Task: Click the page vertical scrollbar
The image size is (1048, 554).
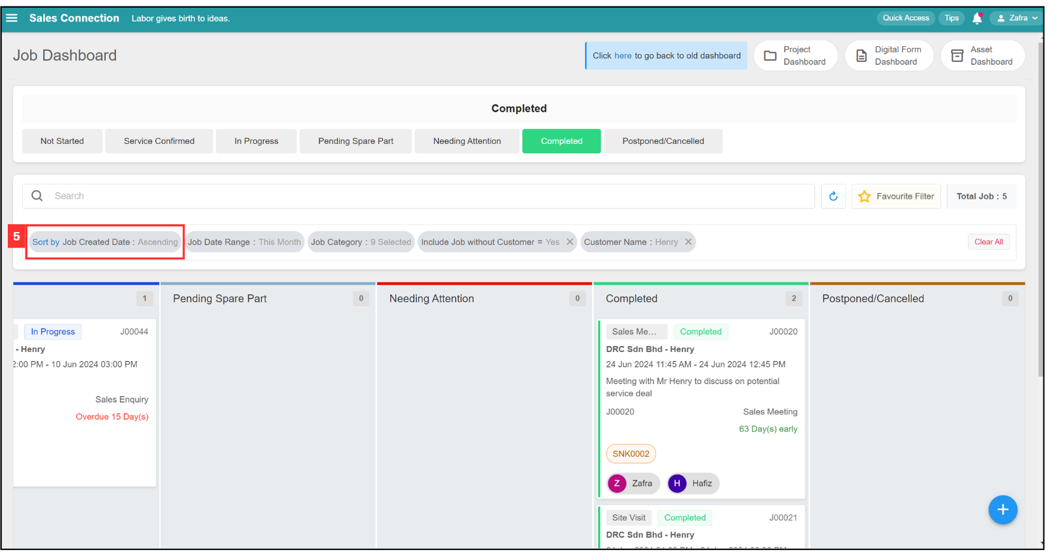Action: point(1040,209)
